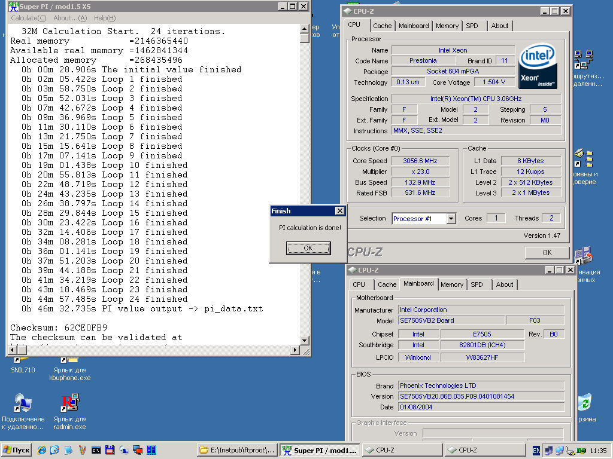The image size is (613, 459).
Task: Click the Core Speed value 3056.6 MHz
Action: pyautogui.click(x=420, y=161)
